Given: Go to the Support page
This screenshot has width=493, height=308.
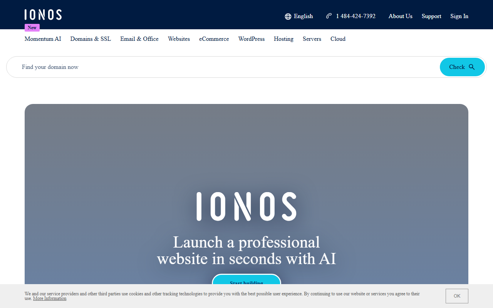Looking at the screenshot, I should (431, 16).
